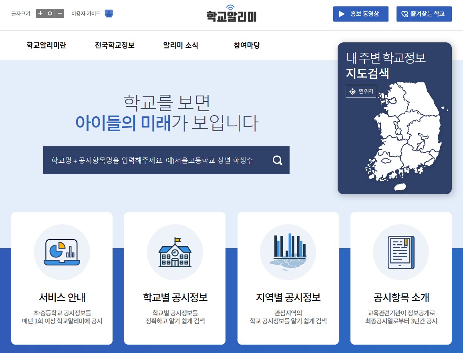
Task: Click the school building icon for 학교별 공시정보
Action: pyautogui.click(x=175, y=252)
